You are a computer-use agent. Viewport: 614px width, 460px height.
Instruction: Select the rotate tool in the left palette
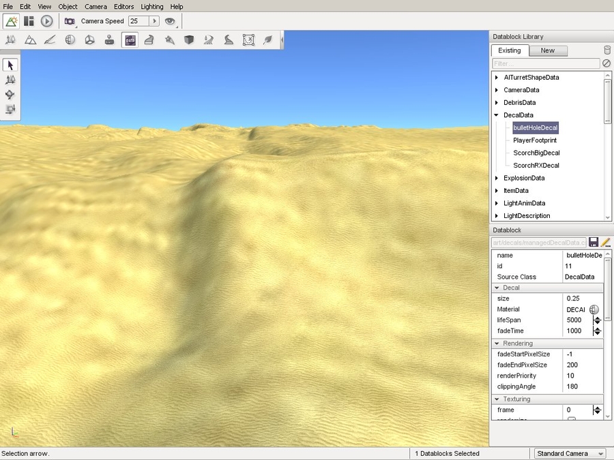[x=10, y=94]
